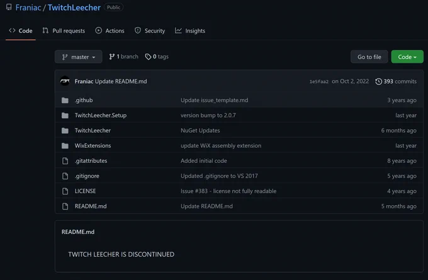The width and height of the screenshot is (428, 280).
Task: Open the README.md file in the list
Action: (x=91, y=206)
